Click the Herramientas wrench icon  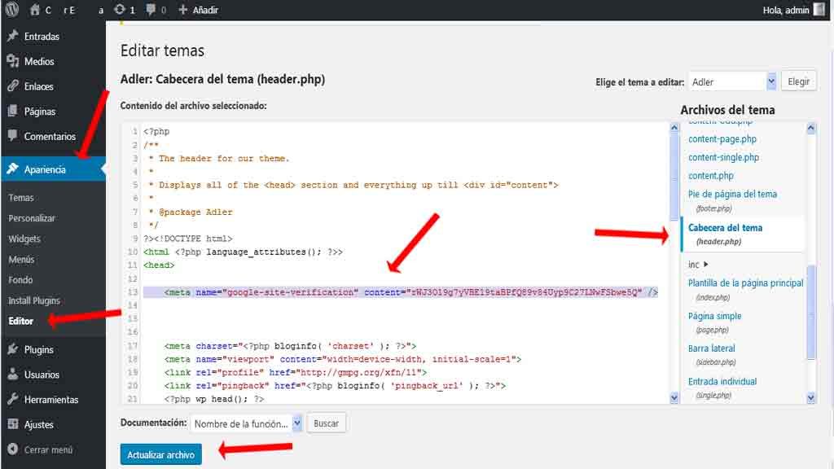coord(13,399)
